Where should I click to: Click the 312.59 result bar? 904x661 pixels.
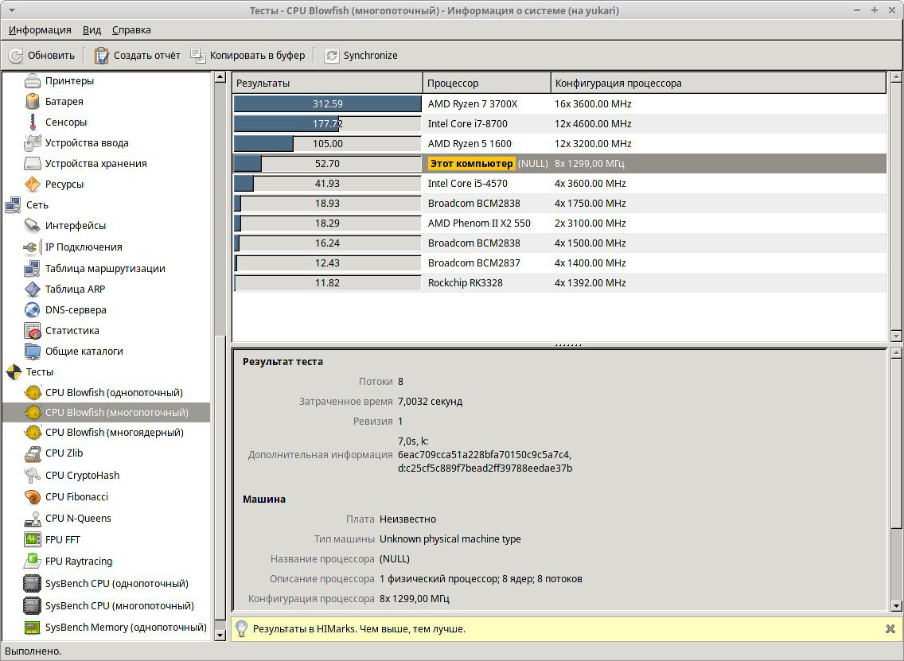point(328,103)
